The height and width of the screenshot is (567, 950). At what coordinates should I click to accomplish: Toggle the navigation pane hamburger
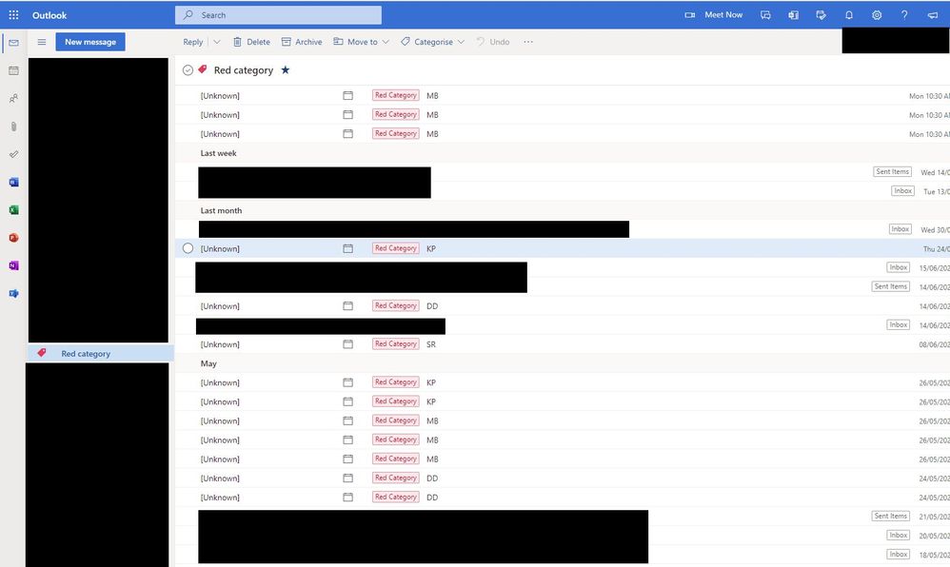pyautogui.click(x=42, y=42)
